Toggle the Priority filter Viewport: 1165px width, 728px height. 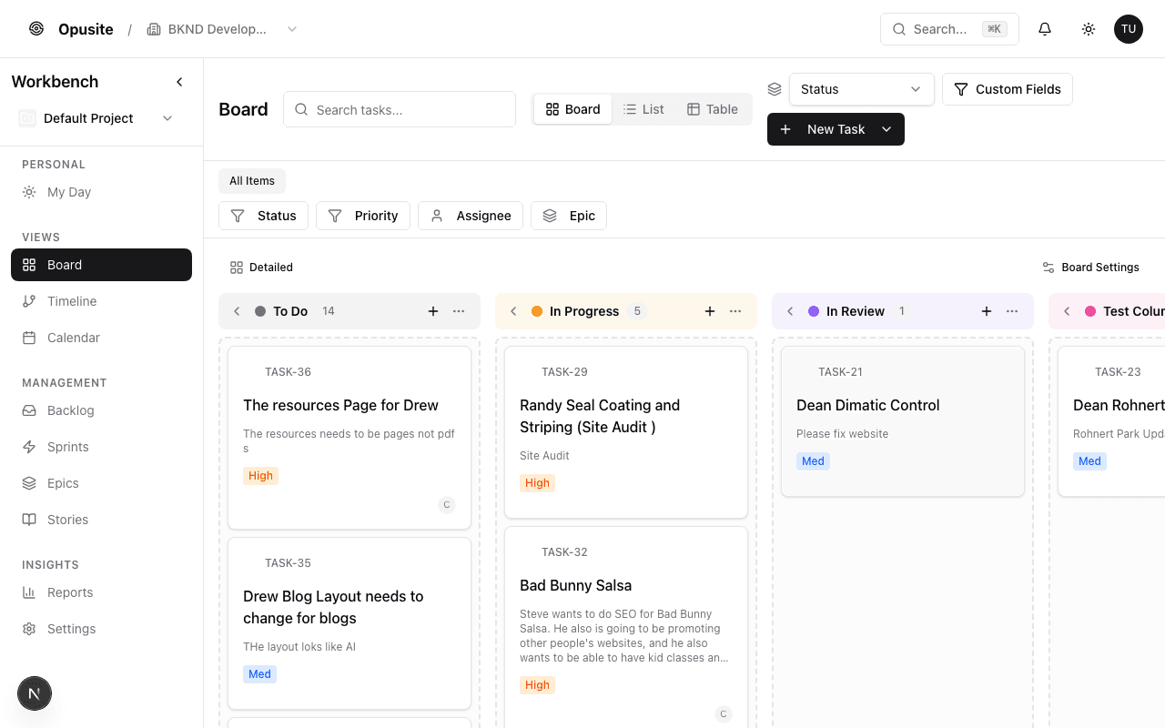[363, 216]
